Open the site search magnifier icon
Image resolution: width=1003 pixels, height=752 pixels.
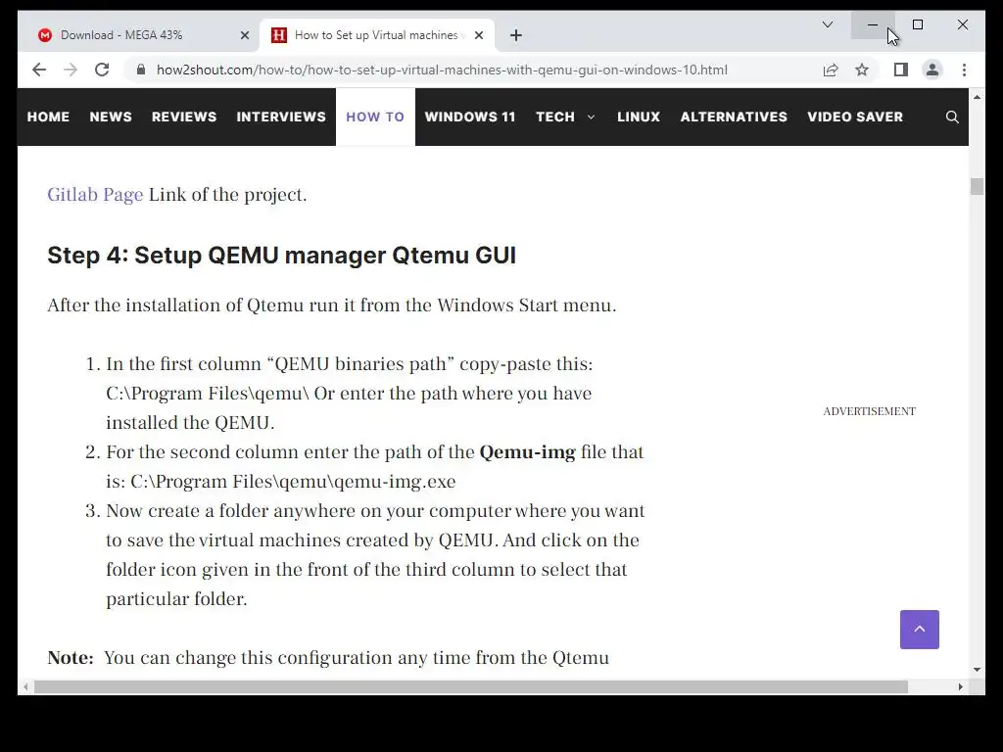952,117
